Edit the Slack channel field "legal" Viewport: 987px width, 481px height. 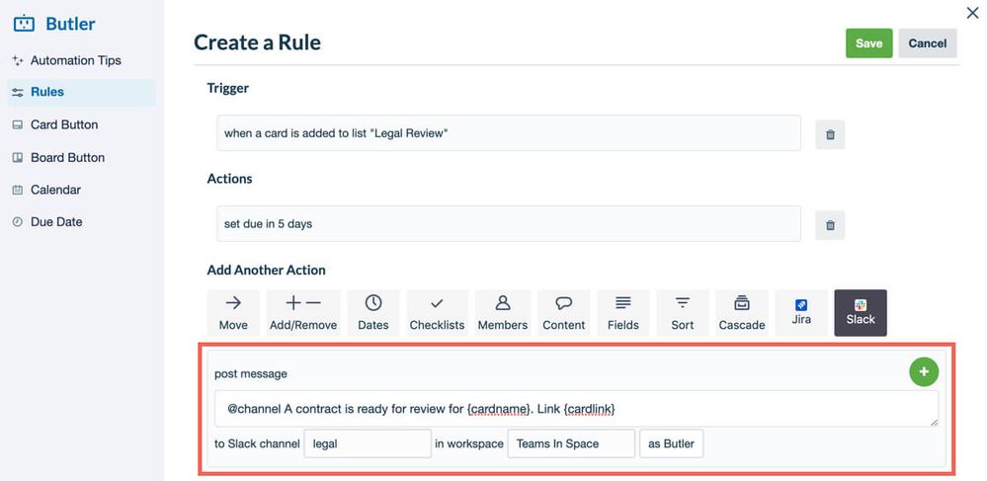tap(368, 443)
